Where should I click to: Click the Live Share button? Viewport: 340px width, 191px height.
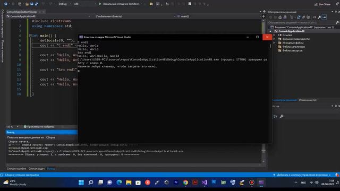tap(322, 4)
